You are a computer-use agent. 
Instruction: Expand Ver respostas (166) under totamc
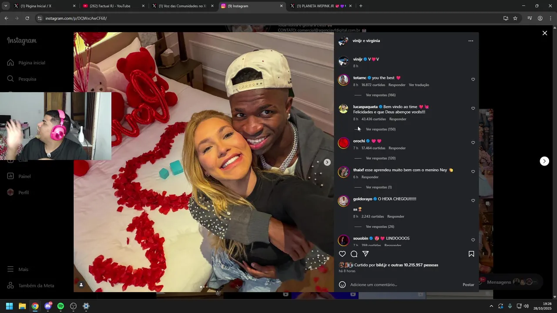pyautogui.click(x=380, y=95)
